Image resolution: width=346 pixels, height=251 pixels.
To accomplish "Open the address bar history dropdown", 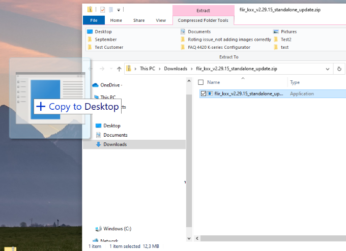I will [x=328, y=69].
